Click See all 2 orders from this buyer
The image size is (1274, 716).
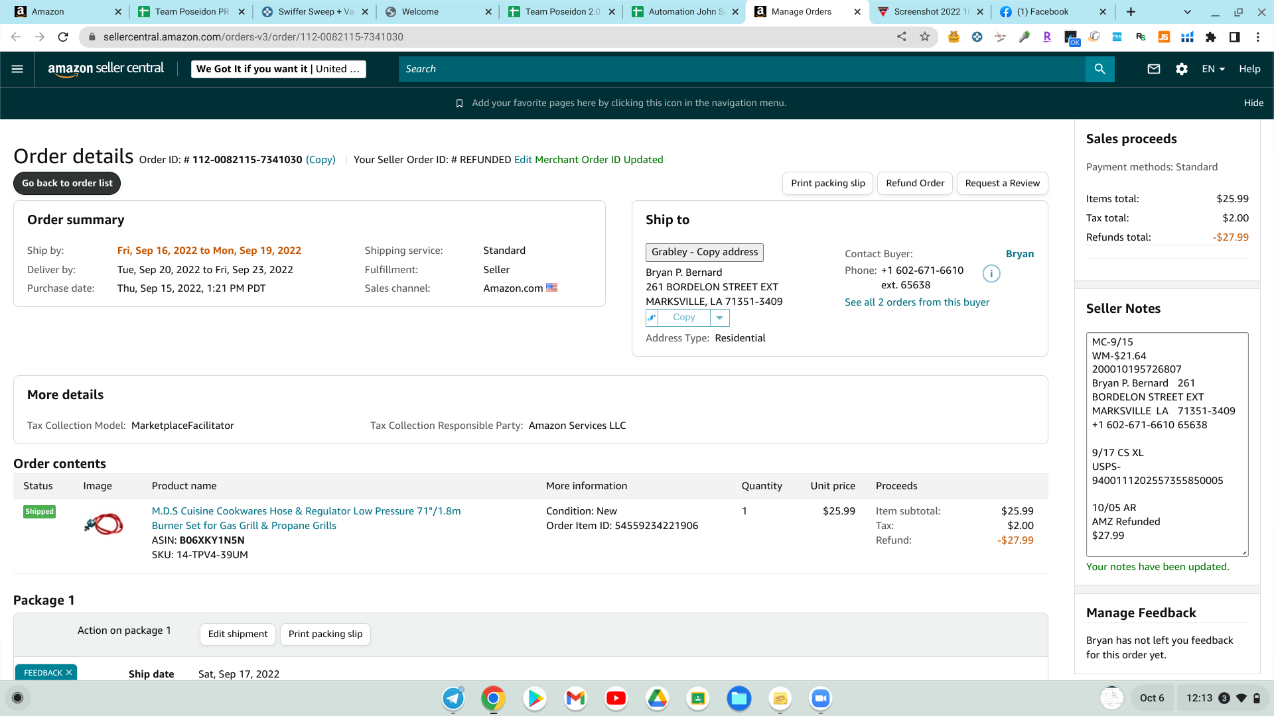click(917, 302)
